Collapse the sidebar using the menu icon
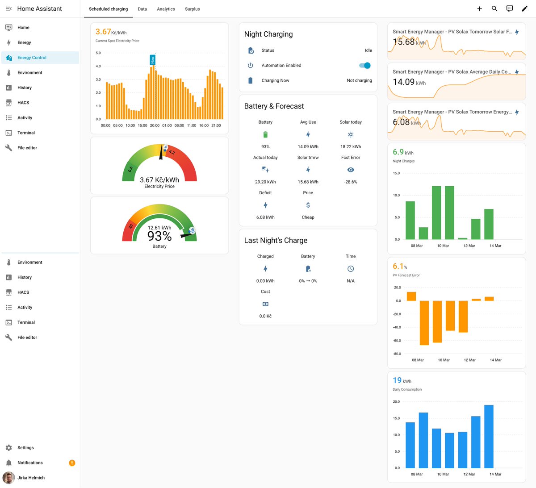536x488 pixels. point(8,8)
